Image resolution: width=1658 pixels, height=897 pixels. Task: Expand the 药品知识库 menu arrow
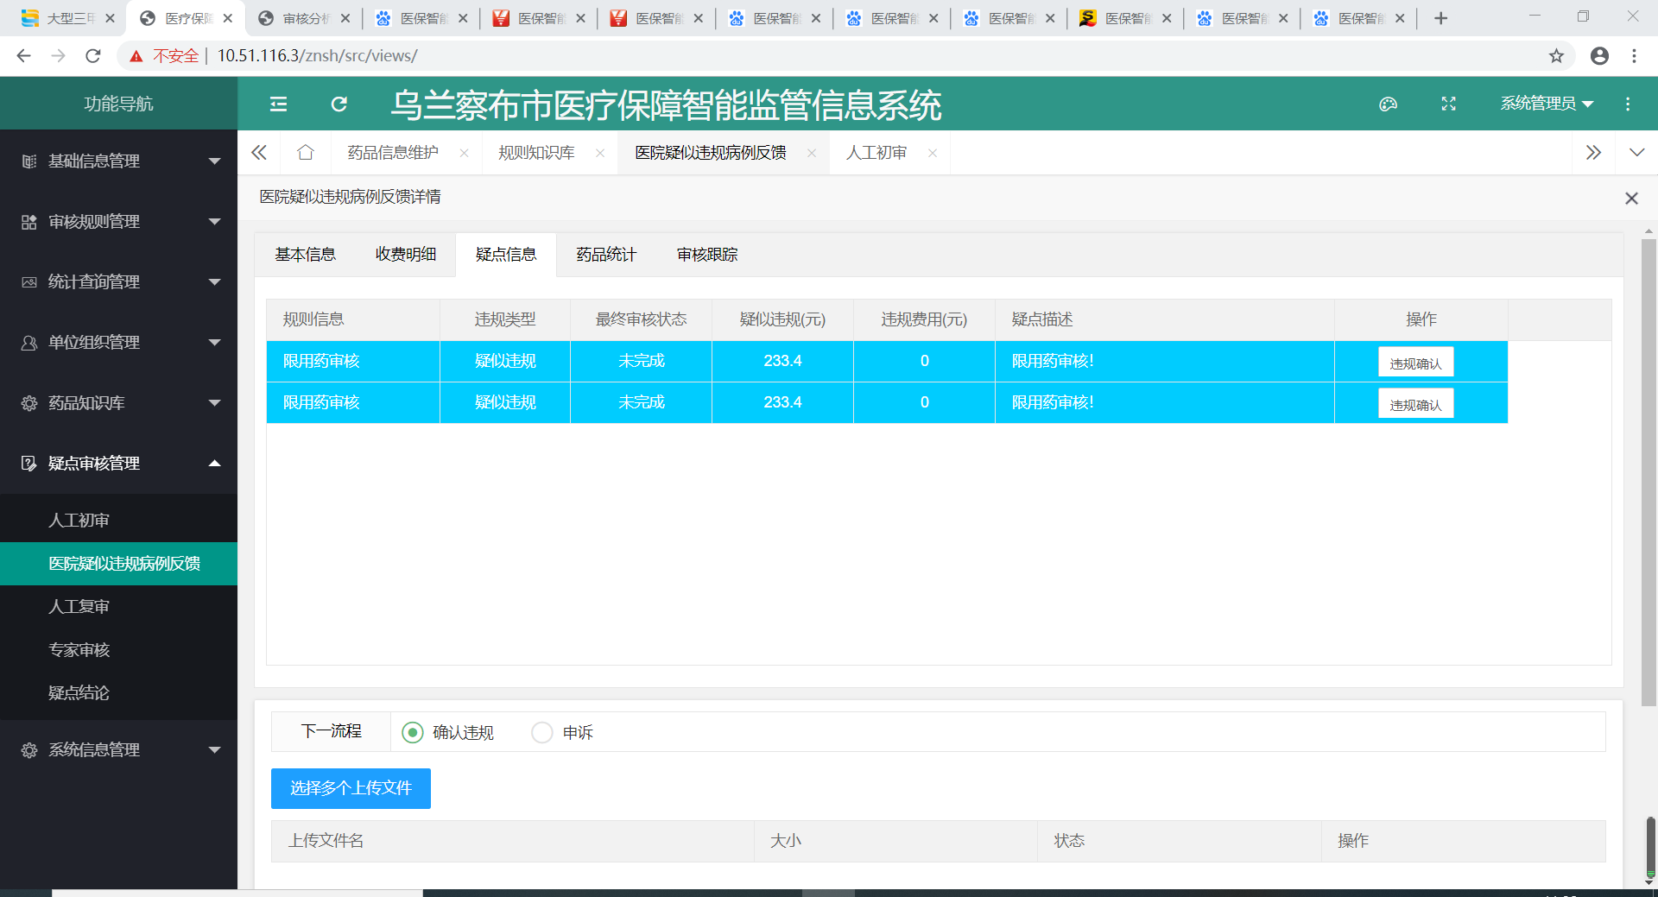coord(215,403)
